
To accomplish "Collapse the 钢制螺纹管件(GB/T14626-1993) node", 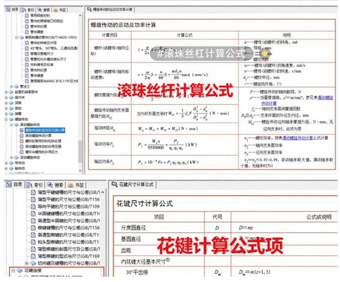I will point(17,37).
